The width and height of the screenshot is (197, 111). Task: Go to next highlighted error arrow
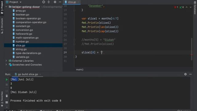191,7
